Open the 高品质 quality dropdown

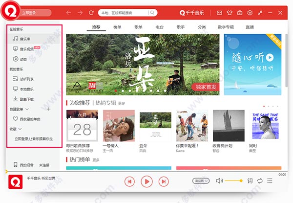(201, 181)
